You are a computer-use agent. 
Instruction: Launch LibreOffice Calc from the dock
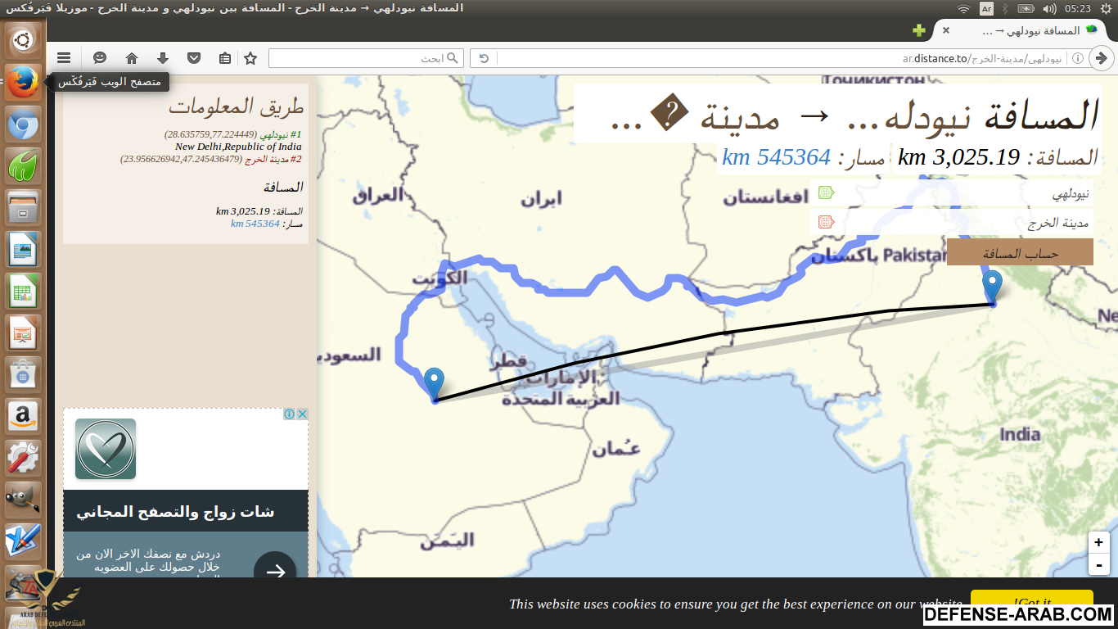pyautogui.click(x=23, y=291)
